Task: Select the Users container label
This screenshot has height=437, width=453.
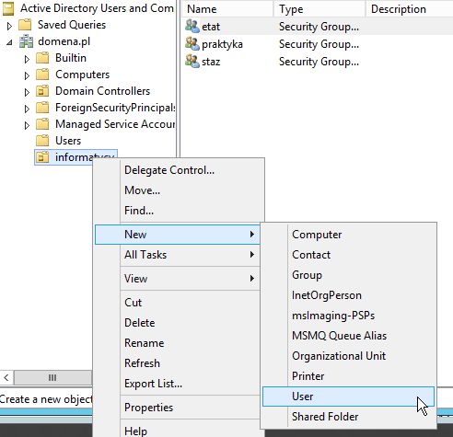Action: pyautogui.click(x=68, y=141)
